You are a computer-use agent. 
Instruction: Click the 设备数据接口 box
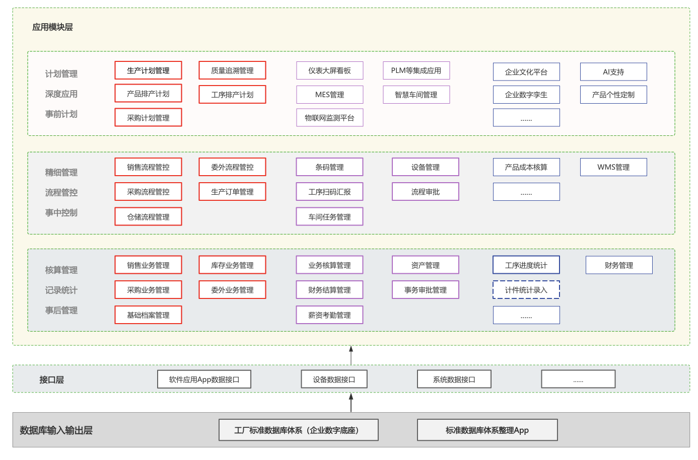(x=334, y=379)
